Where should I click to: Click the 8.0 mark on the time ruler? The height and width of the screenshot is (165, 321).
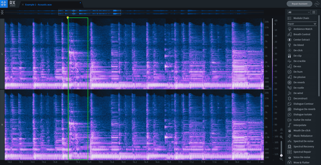[x=237, y=162]
